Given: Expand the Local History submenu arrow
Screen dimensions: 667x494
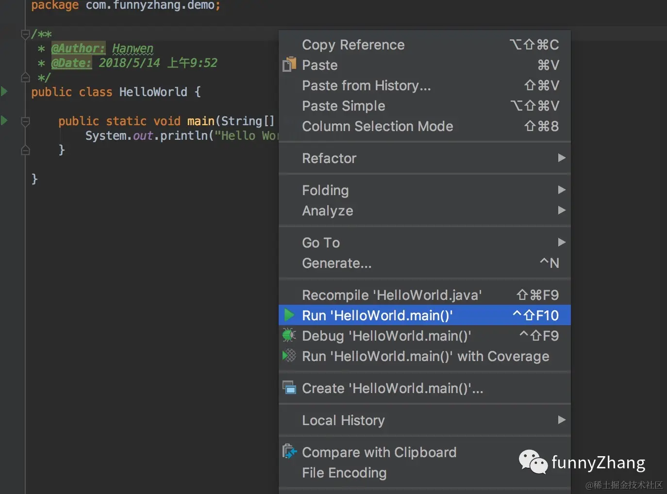Looking at the screenshot, I should (562, 420).
